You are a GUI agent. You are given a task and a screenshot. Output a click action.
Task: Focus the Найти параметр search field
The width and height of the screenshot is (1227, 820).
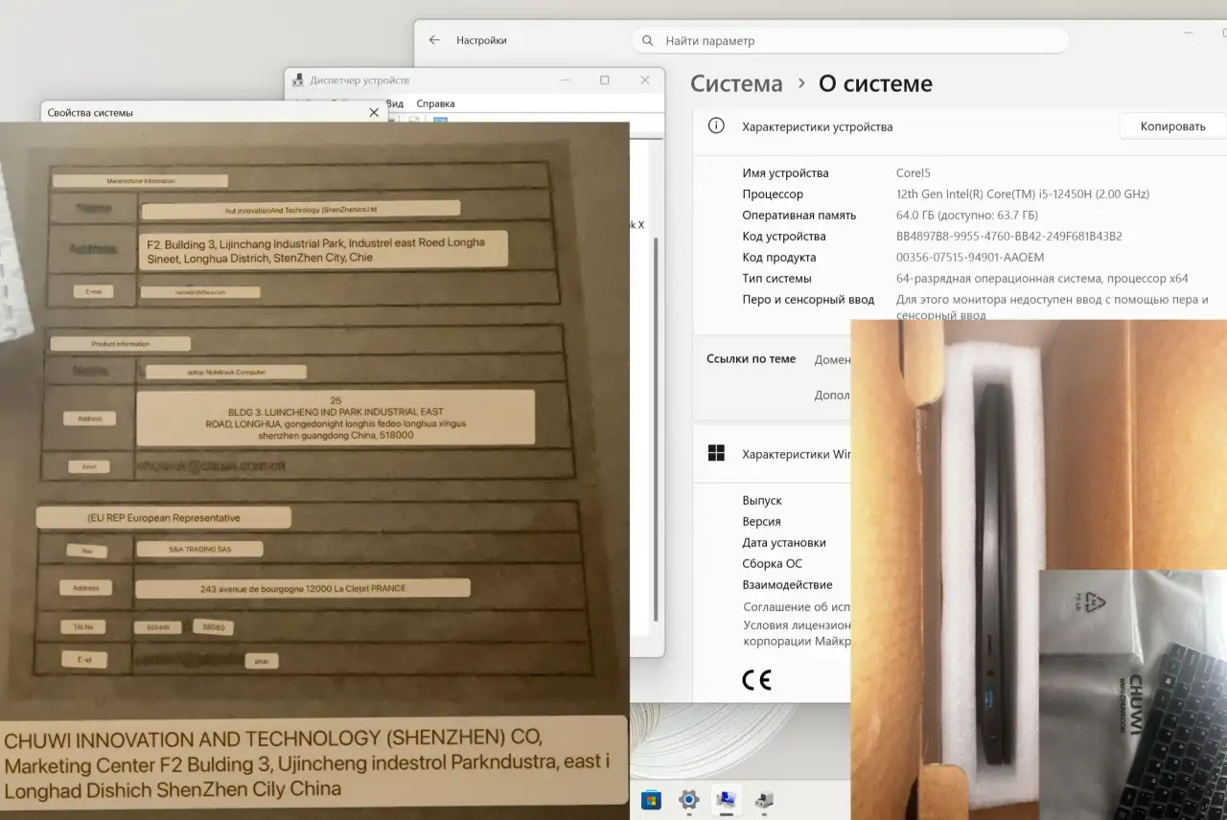849,41
